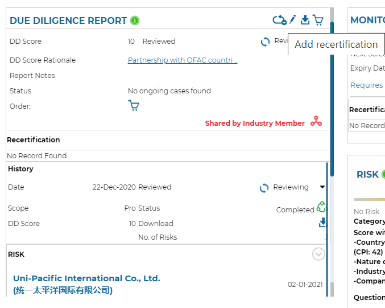This screenshot has width=385, height=308.
Task: Click the red shared network icon
Action: click(x=316, y=122)
